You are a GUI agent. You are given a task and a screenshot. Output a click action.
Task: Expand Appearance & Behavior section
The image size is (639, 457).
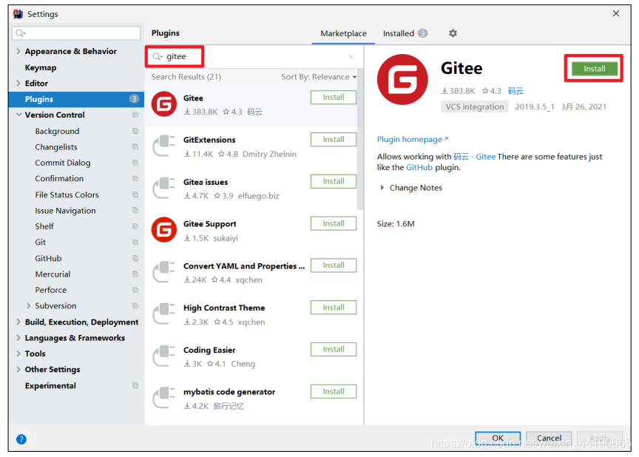pos(18,51)
